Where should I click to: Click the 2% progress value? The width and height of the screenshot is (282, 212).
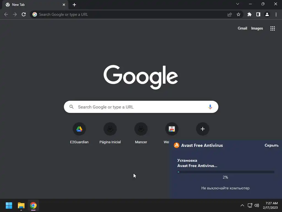225,177
